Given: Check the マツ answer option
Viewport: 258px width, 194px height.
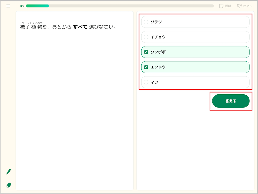Looking at the screenshot, I should (195, 82).
